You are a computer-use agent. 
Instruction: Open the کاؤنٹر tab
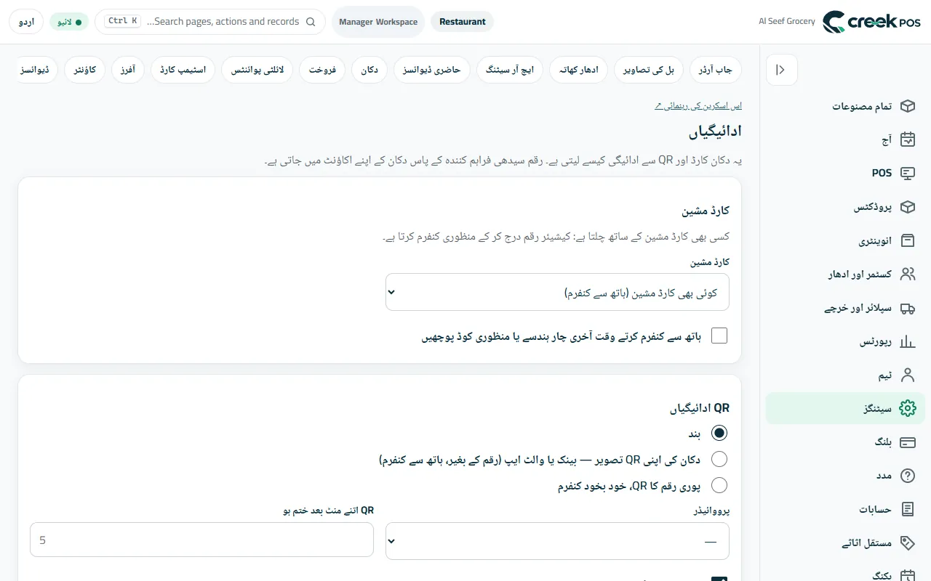(x=85, y=70)
